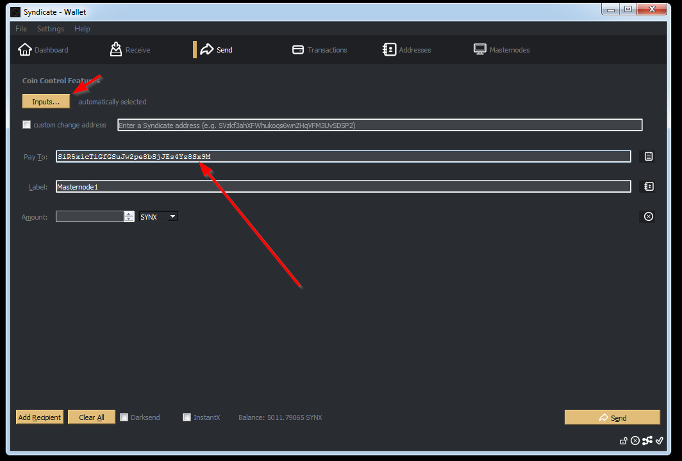Click the gold Send button at bottom
The height and width of the screenshot is (461, 682).
point(612,417)
